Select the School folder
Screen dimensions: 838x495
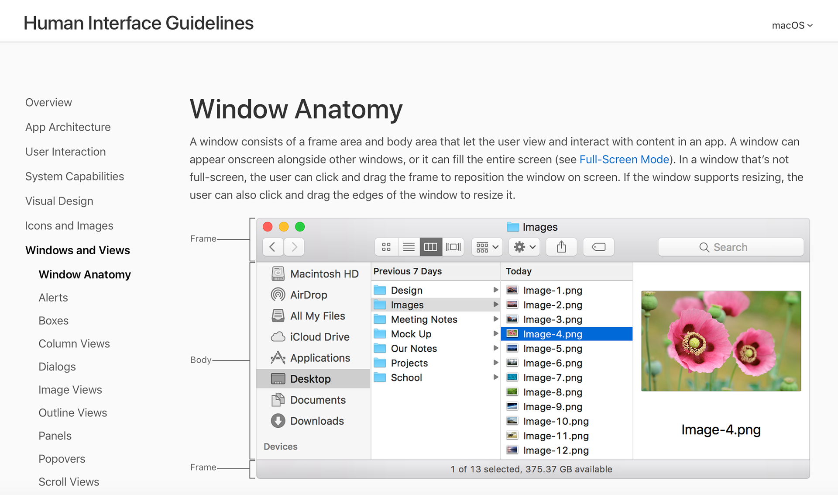tap(436, 377)
